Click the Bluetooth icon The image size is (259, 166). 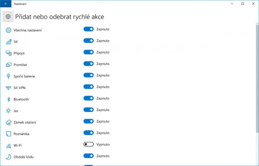[9, 99]
